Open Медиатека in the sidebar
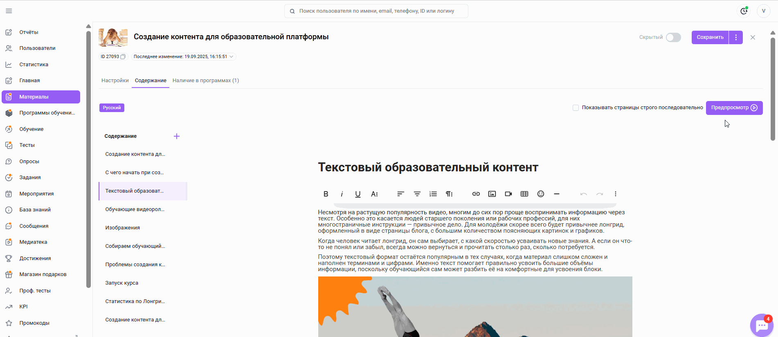Viewport: 778px width, 337px height. (x=41, y=242)
